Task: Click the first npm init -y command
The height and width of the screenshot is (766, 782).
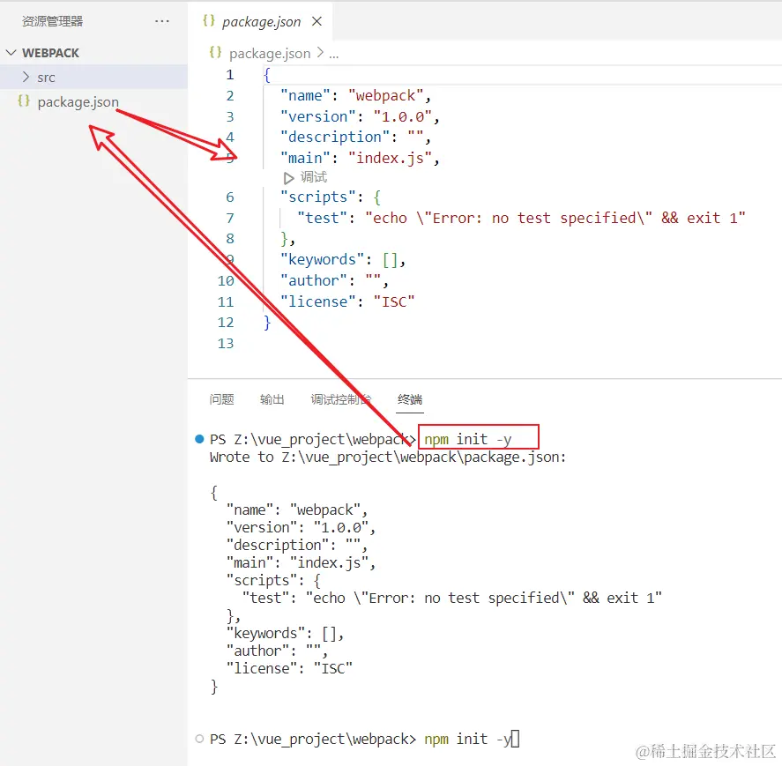Action: tap(468, 439)
